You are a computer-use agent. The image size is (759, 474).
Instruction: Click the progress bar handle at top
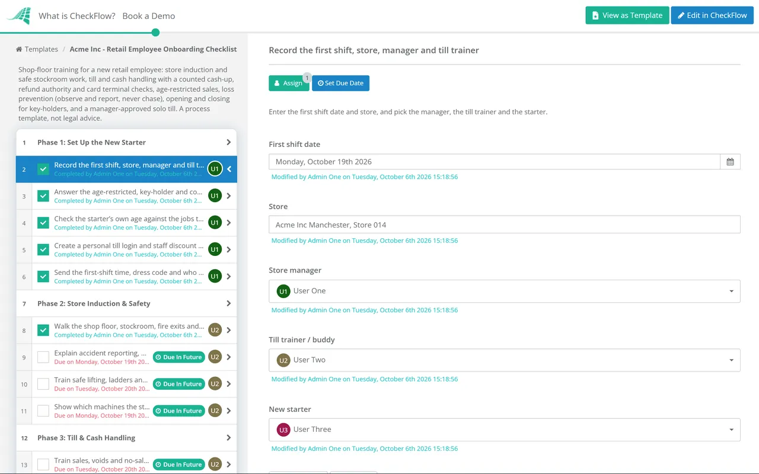click(155, 33)
